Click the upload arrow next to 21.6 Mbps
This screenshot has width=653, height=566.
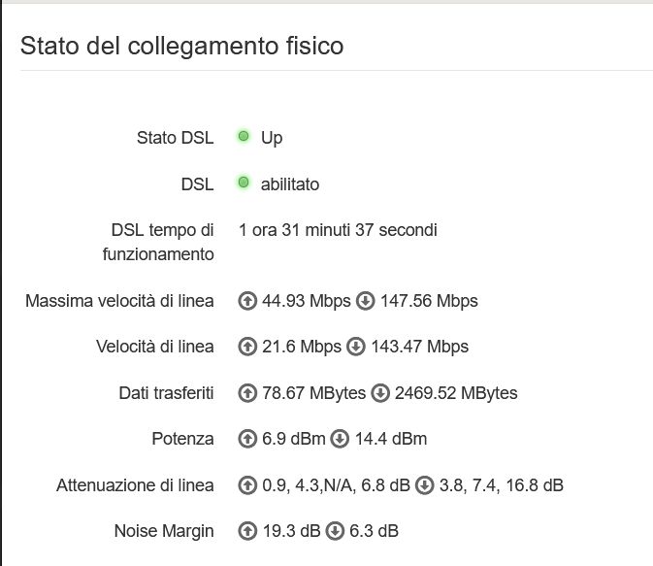tap(247, 347)
